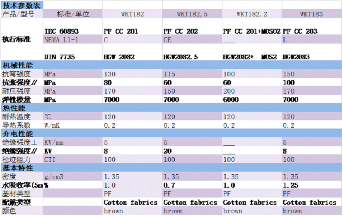
Task: Select the WKT182.5 column header
Action: tap(192, 14)
